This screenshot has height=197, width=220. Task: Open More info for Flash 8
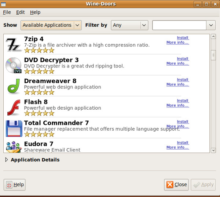[x=177, y=105]
